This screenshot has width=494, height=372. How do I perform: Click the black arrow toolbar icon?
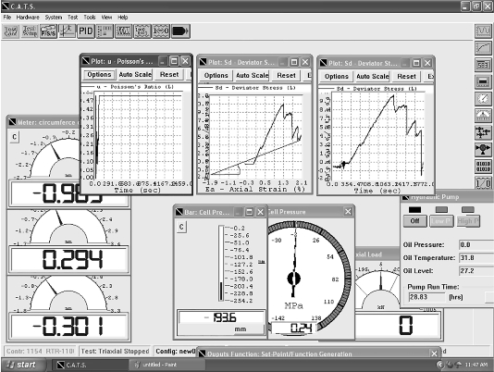point(180,31)
